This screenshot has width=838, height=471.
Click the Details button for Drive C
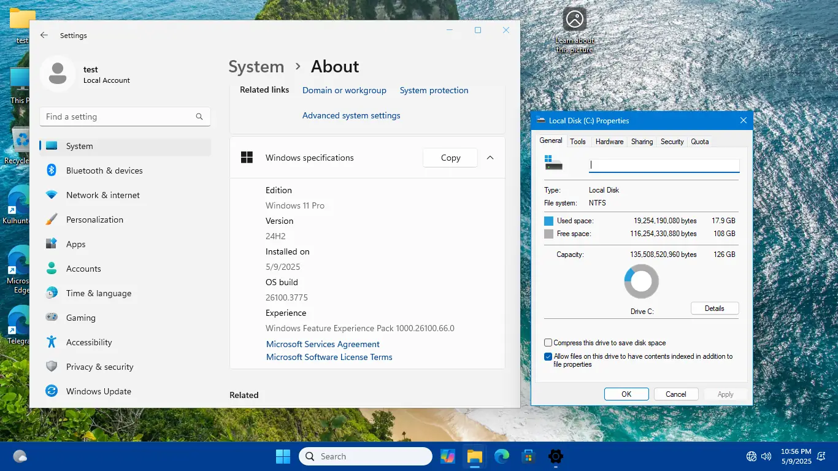click(714, 308)
